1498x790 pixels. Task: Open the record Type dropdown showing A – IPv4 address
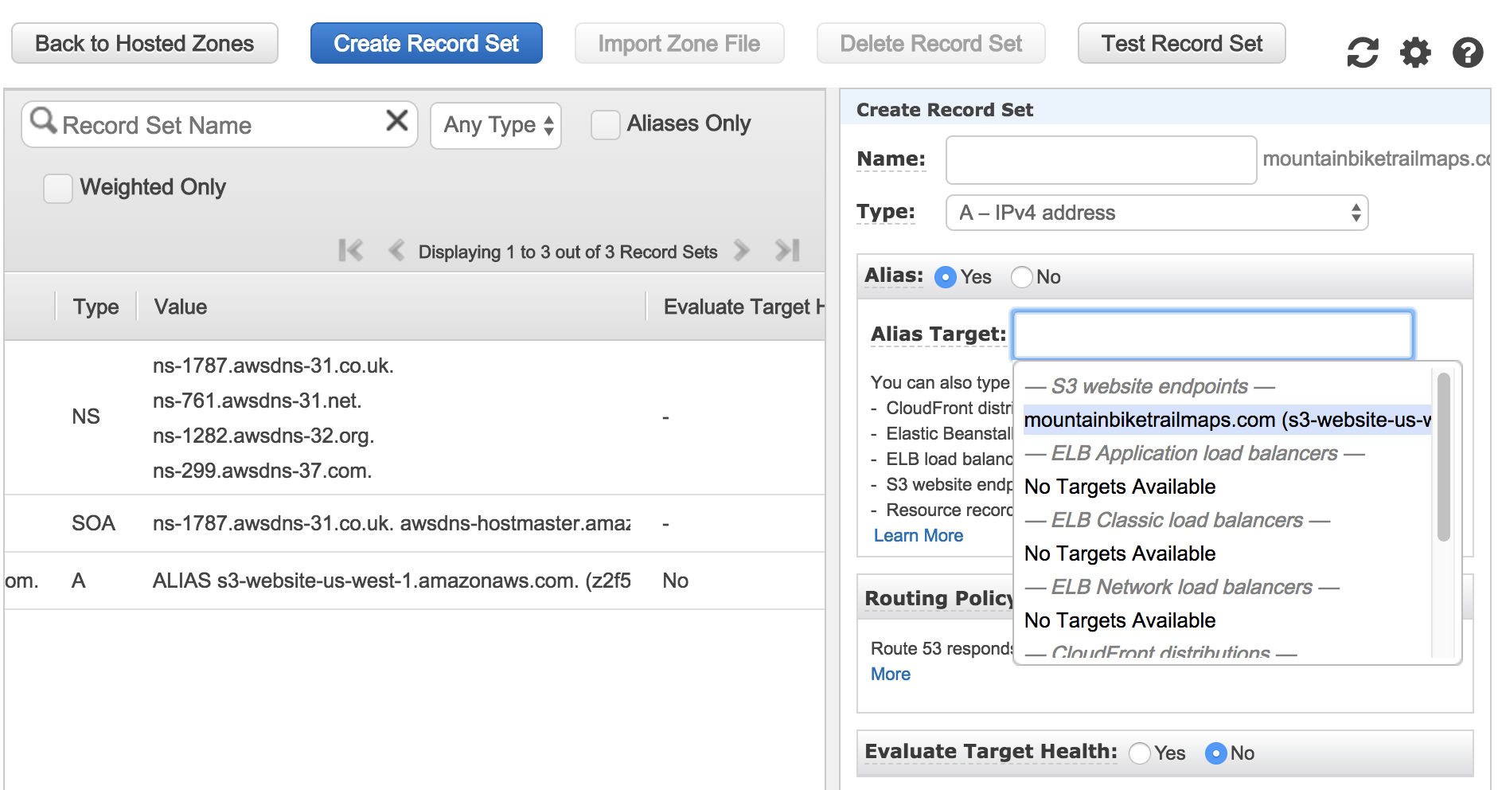pyautogui.click(x=1157, y=213)
